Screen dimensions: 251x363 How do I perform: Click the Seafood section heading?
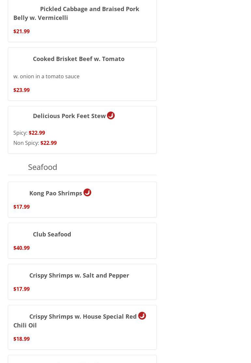click(42, 167)
